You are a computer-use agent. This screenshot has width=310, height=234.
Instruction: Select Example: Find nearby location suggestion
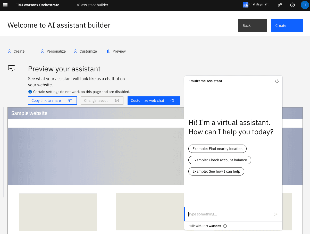[x=217, y=149]
